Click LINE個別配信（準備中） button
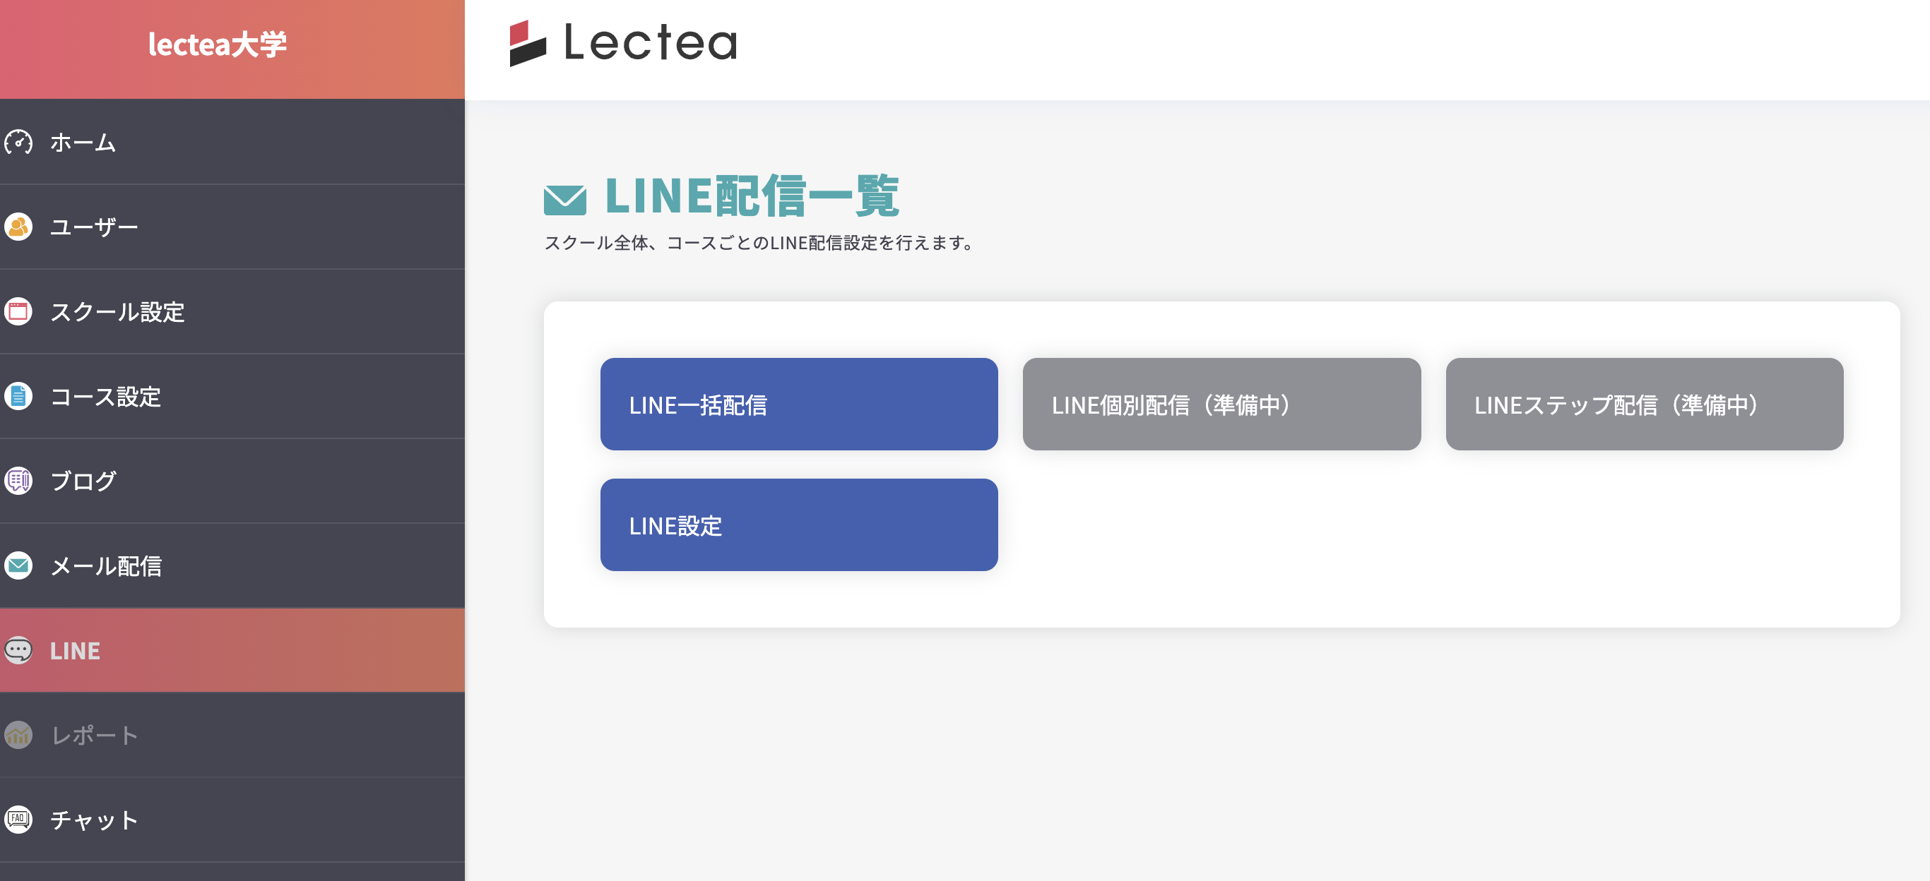The width and height of the screenshot is (1930, 881). coord(1221,404)
